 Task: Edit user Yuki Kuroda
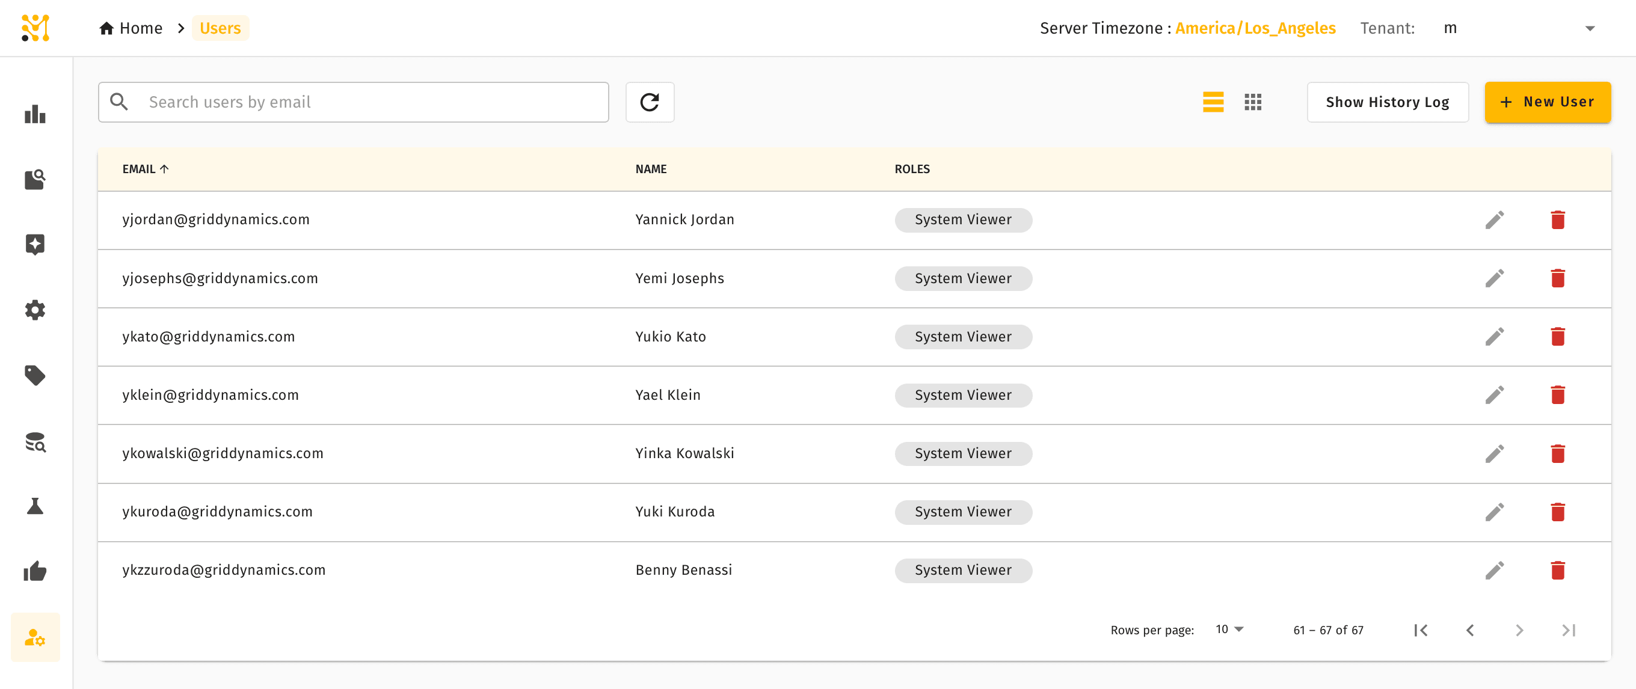pyautogui.click(x=1495, y=512)
